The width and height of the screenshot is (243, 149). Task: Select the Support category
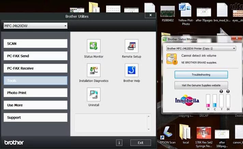coord(35,117)
